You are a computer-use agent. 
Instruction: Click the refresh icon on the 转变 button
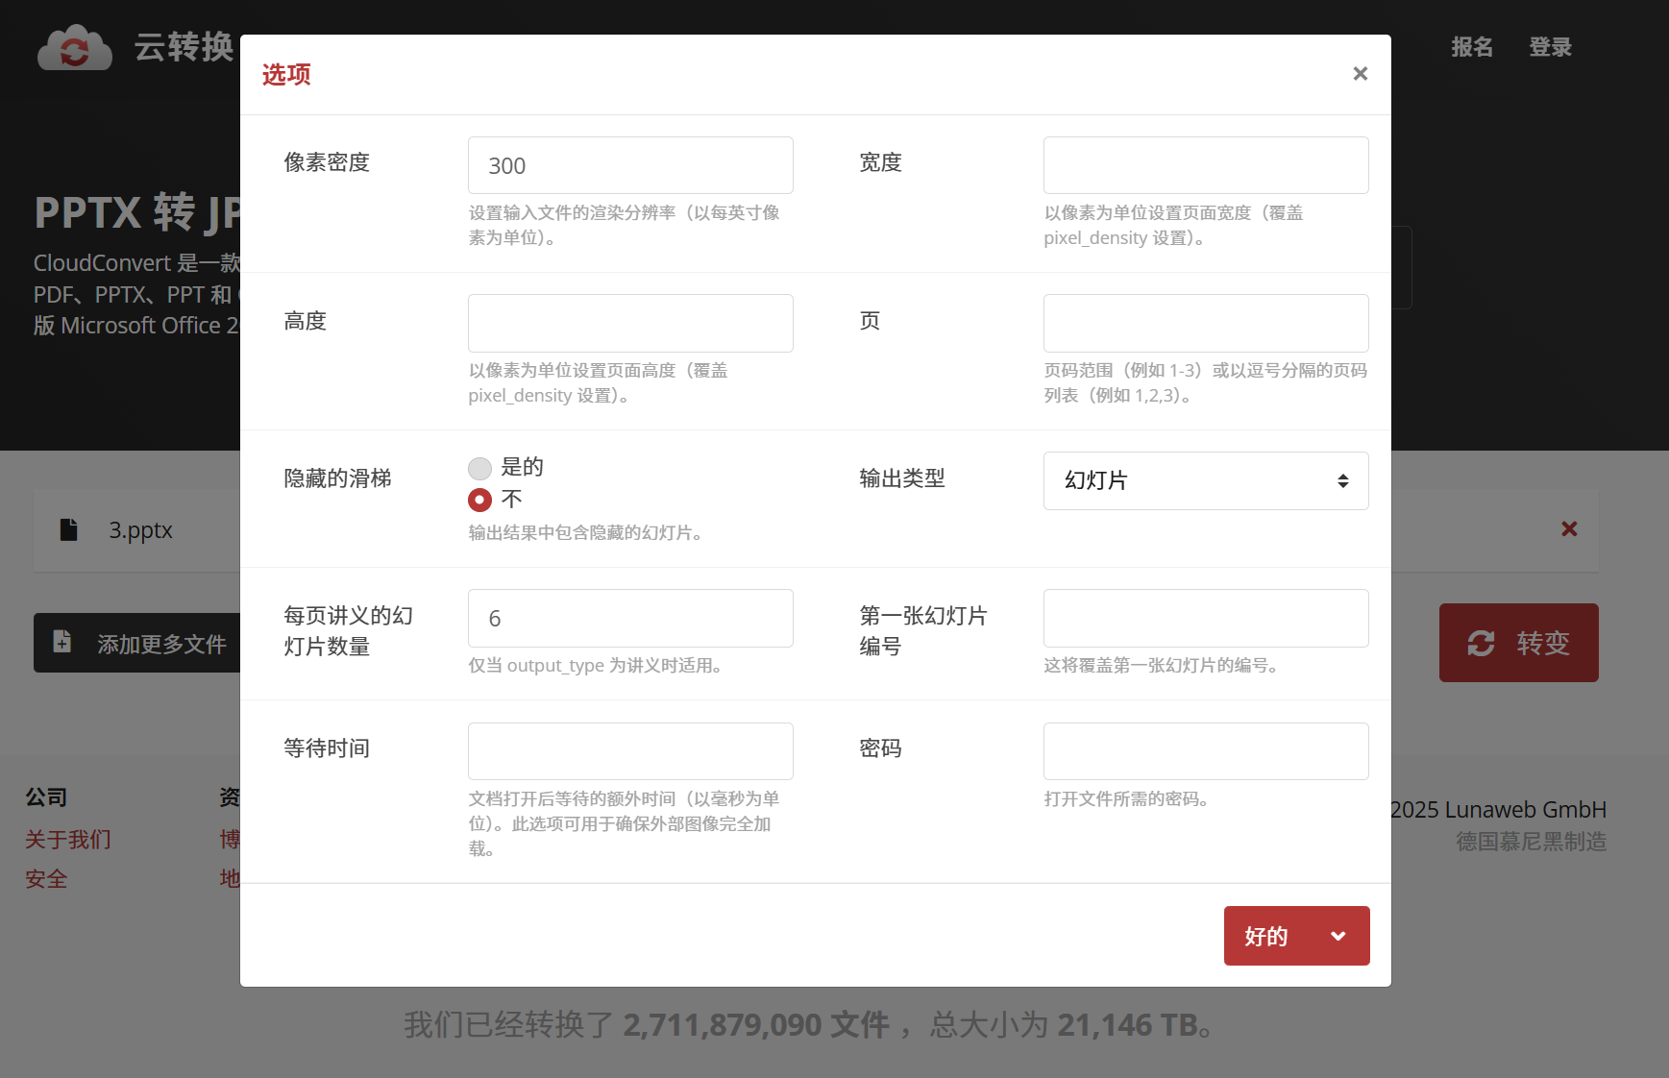click(x=1482, y=643)
